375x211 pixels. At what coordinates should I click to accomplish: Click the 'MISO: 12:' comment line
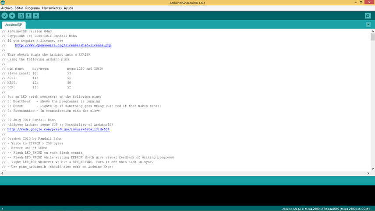36,82
